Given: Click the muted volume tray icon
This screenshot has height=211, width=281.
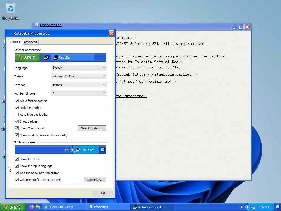Looking at the screenshot, I should pyautogui.click(x=253, y=207).
